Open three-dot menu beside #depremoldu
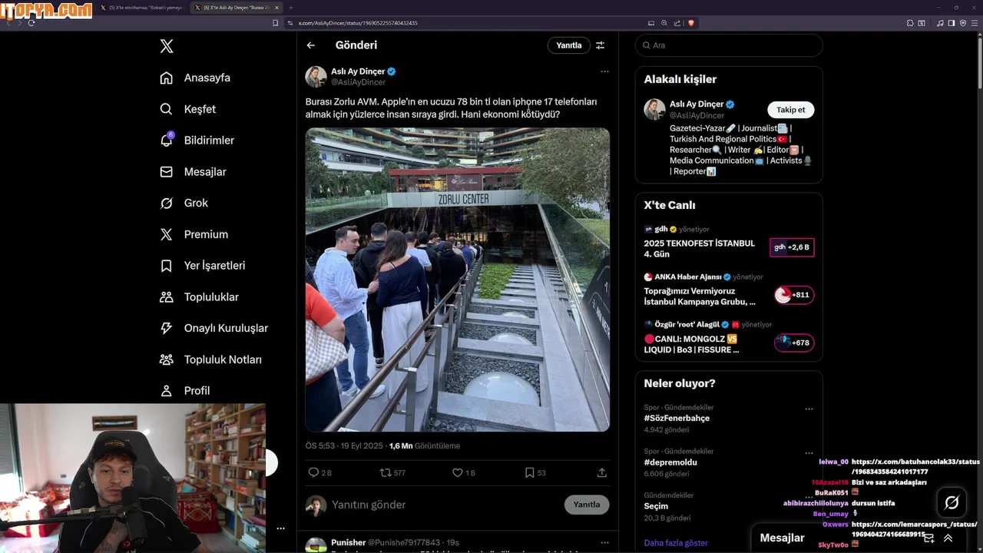This screenshot has height=553, width=983. 809,453
